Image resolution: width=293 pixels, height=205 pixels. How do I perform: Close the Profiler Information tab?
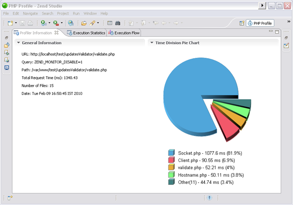[x=57, y=32]
